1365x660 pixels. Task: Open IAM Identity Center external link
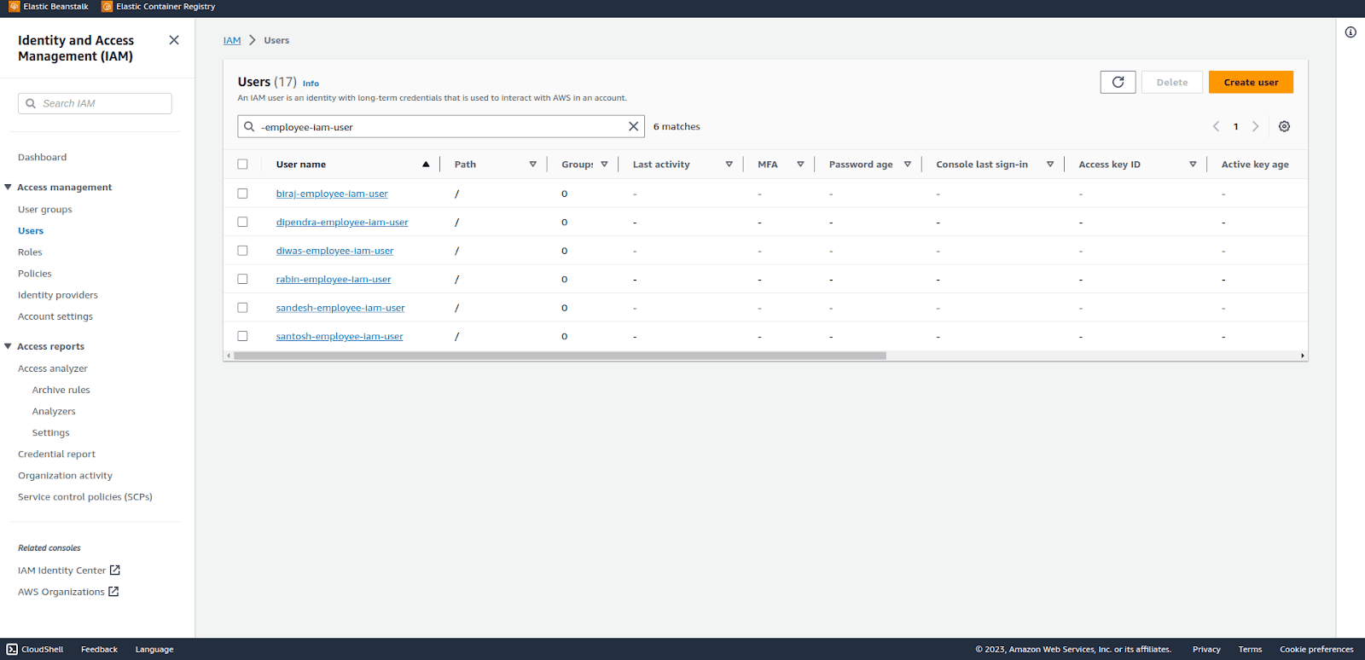click(x=69, y=570)
